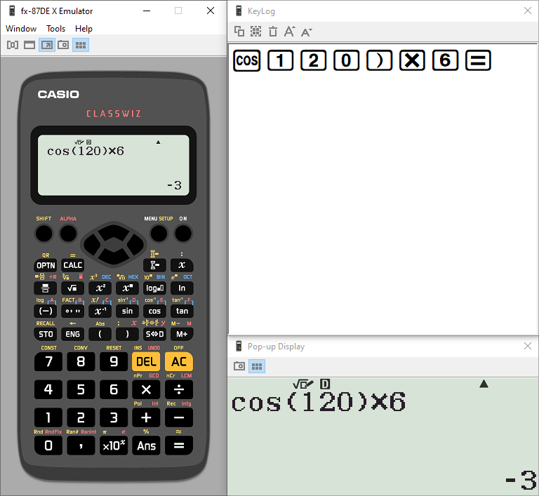Click the copy icon in KeyLog toolbar
Screen dimensions: 539x496
pos(239,32)
